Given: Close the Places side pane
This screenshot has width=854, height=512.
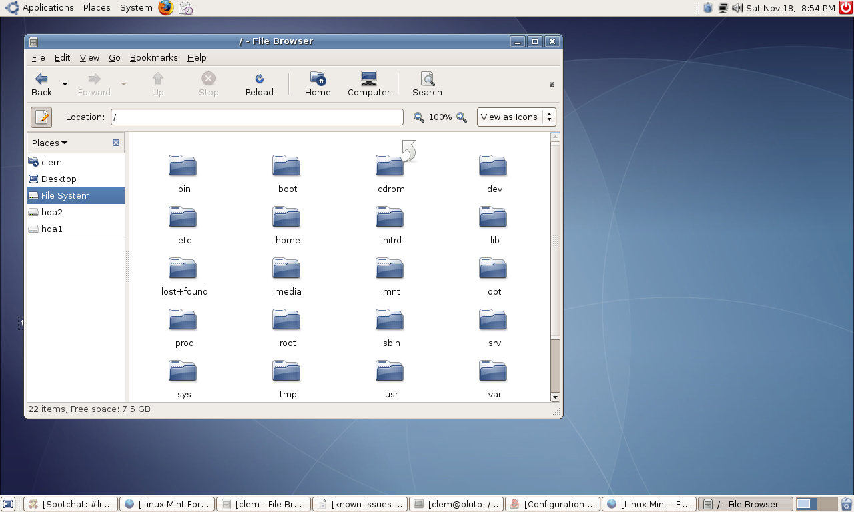Looking at the screenshot, I should 115,142.
